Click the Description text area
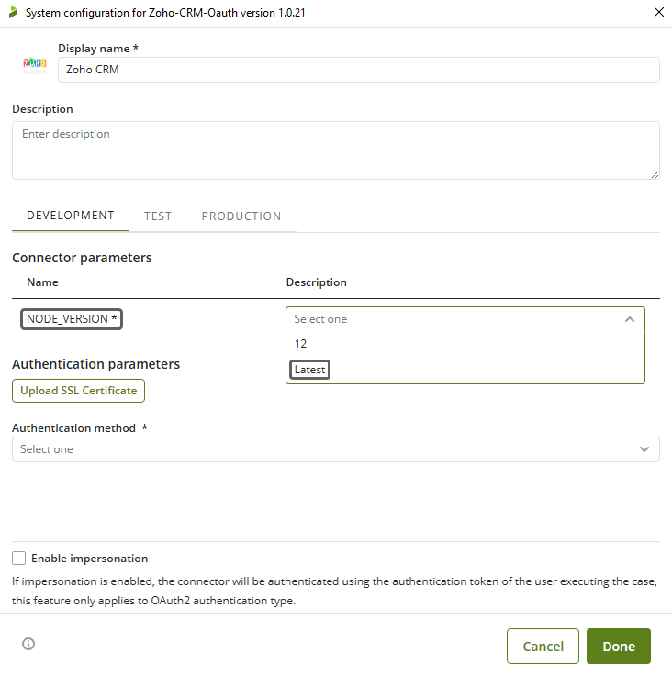This screenshot has width=672, height=675. coord(336,150)
